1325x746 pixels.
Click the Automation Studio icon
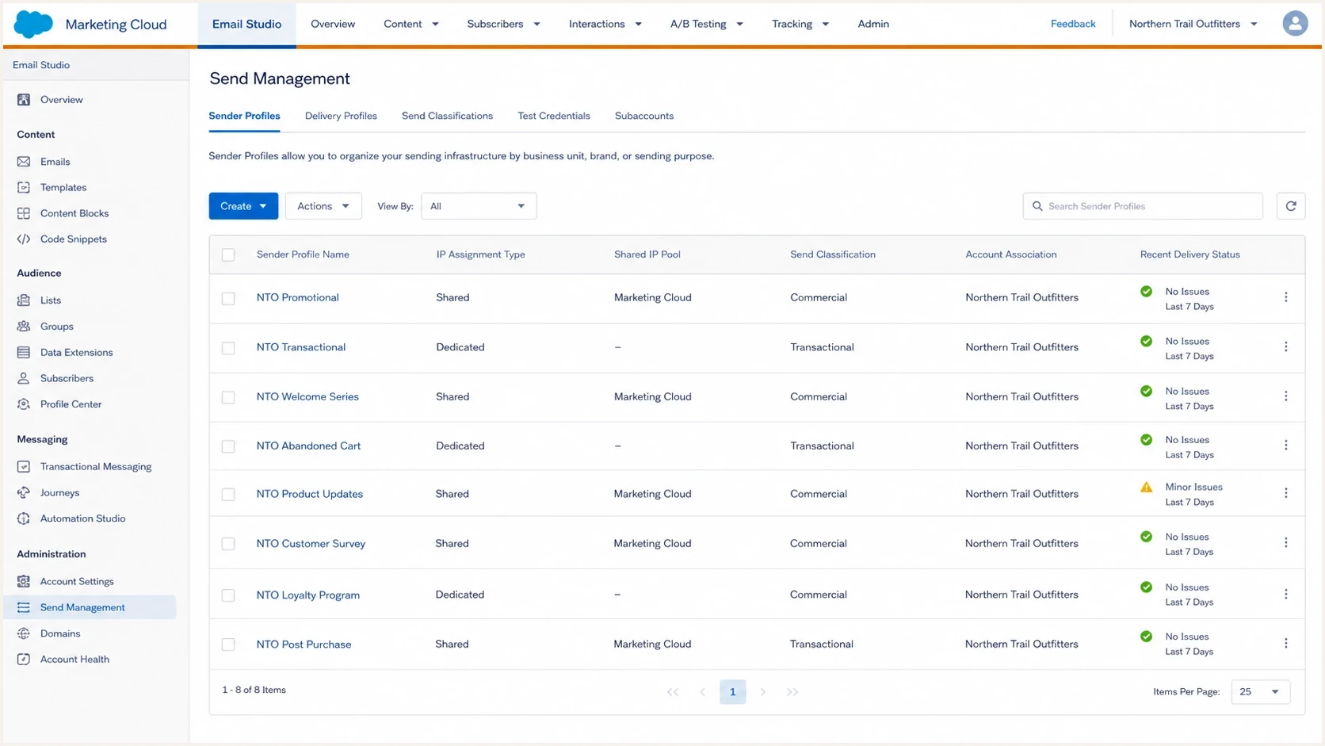coord(24,518)
